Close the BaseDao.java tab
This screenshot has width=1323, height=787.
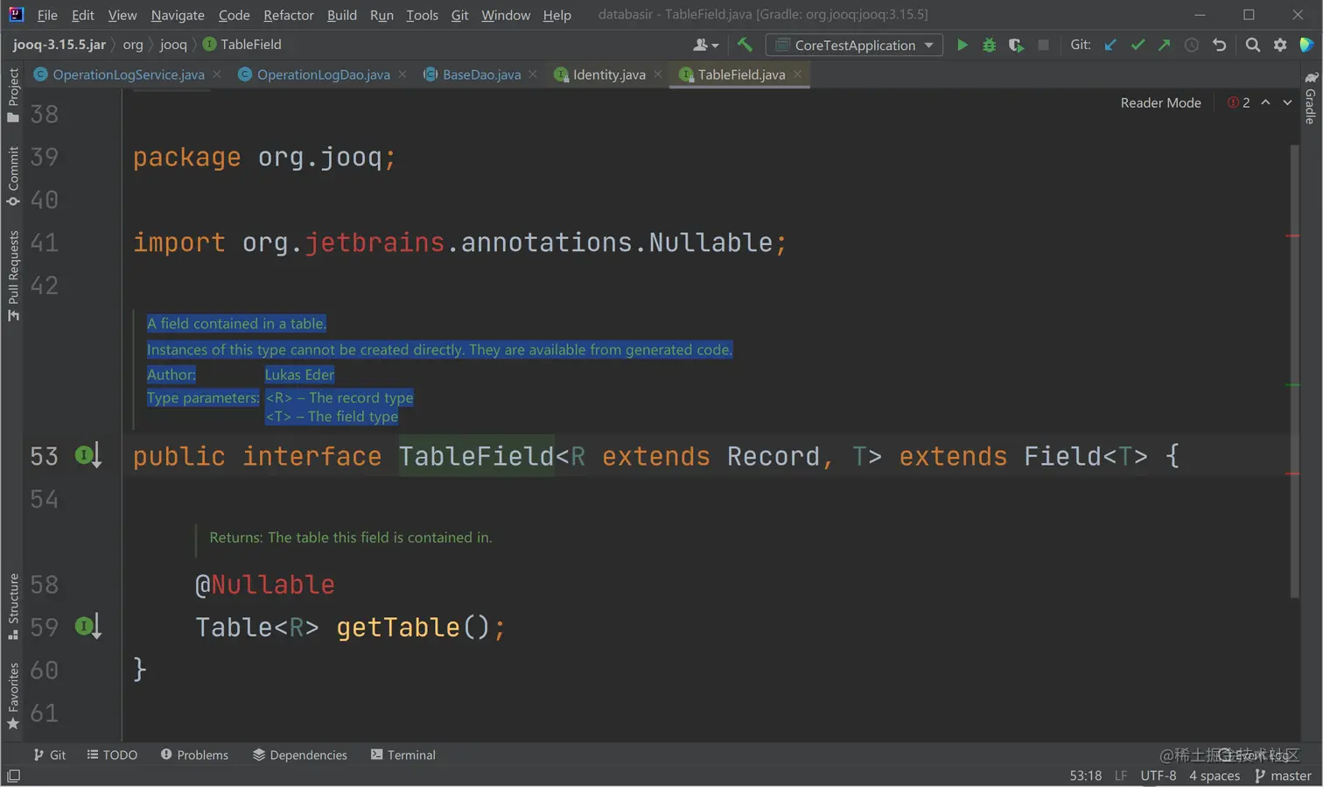(x=532, y=74)
